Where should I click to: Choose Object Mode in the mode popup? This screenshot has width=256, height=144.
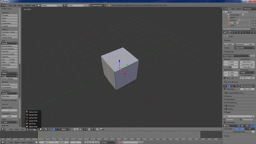click(x=33, y=127)
